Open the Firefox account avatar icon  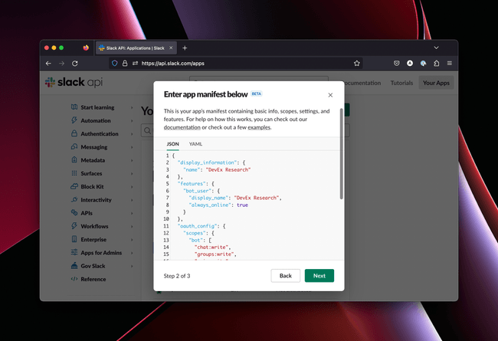(410, 64)
